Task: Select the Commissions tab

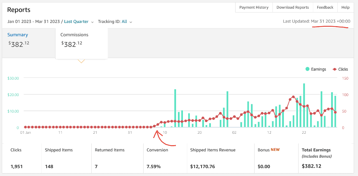Action: click(x=82, y=43)
